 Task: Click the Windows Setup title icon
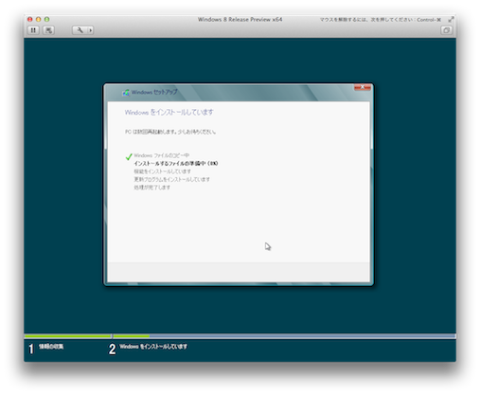click(126, 93)
